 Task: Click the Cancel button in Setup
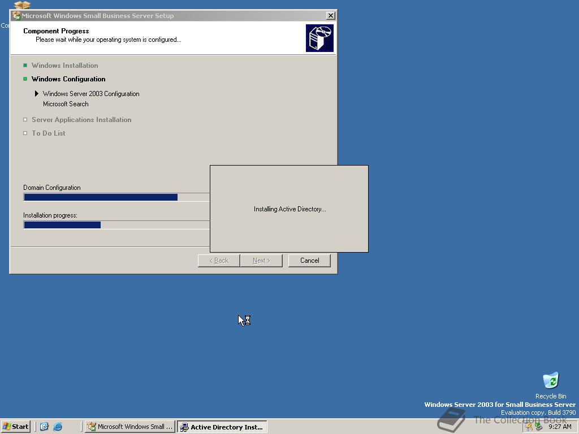tap(309, 261)
